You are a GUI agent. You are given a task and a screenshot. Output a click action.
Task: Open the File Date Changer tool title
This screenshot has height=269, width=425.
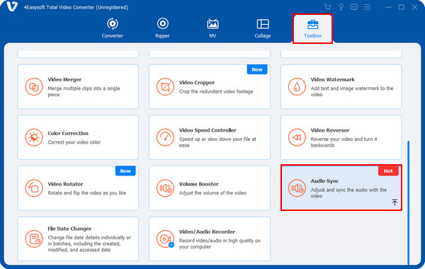(x=69, y=229)
